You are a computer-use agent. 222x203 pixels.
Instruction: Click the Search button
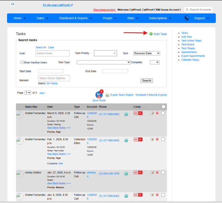click(147, 81)
